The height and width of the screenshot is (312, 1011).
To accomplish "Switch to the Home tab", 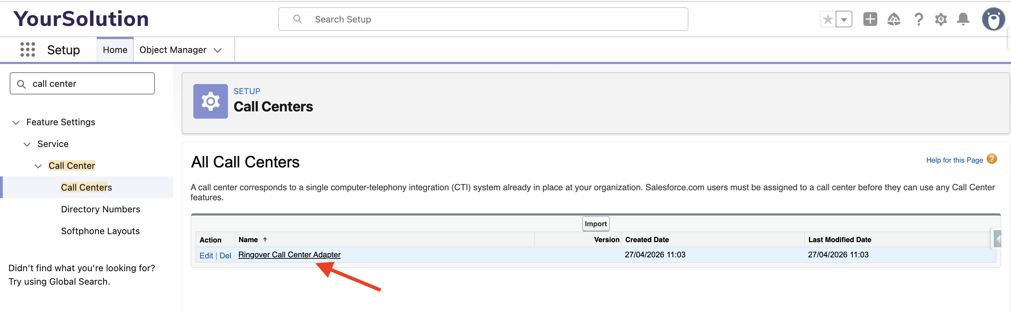I will pos(115,50).
